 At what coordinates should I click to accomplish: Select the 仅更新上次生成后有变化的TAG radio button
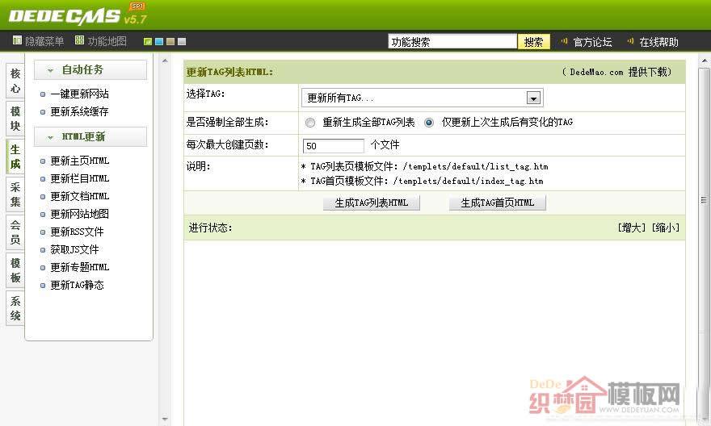(x=429, y=123)
